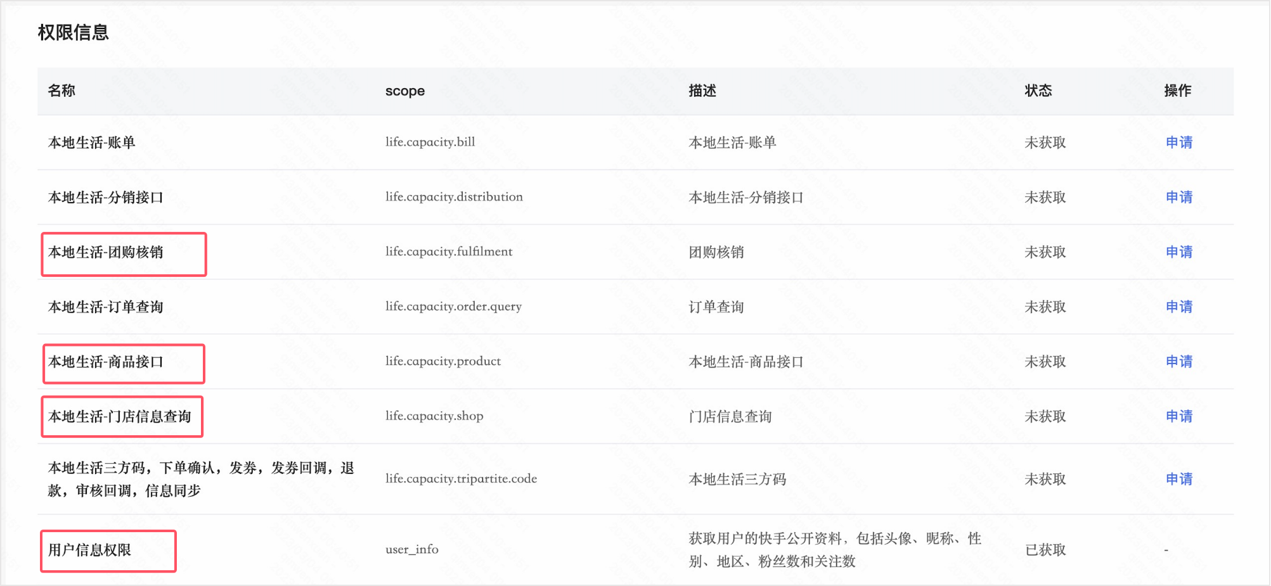Click the 操作 column header
The image size is (1271, 586).
coord(1177,91)
